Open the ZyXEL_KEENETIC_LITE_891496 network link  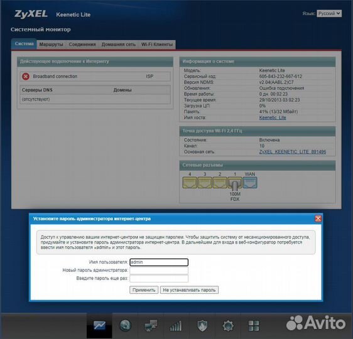coord(293,152)
